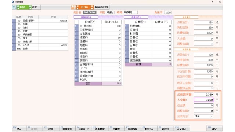Switch to the 診療 tab at top left
Image resolution: width=235 pixels, height=132 pixels.
click(35, 7)
